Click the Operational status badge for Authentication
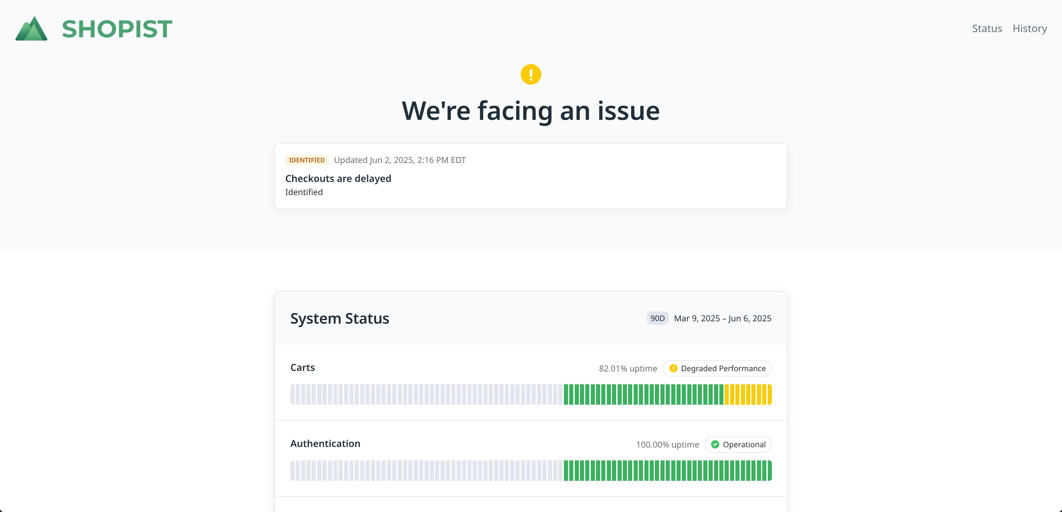Viewport: 1062px width, 512px height. coord(737,444)
